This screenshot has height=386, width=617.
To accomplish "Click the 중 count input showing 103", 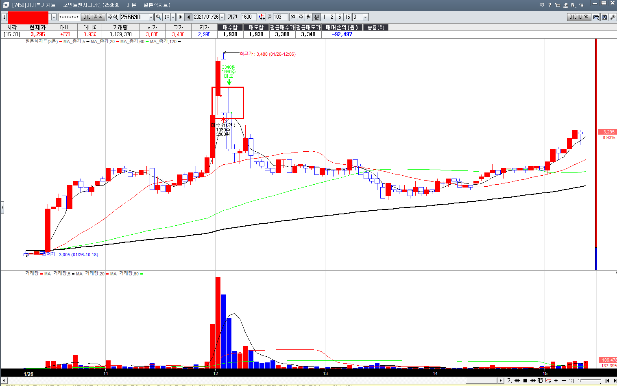I will (x=281, y=17).
